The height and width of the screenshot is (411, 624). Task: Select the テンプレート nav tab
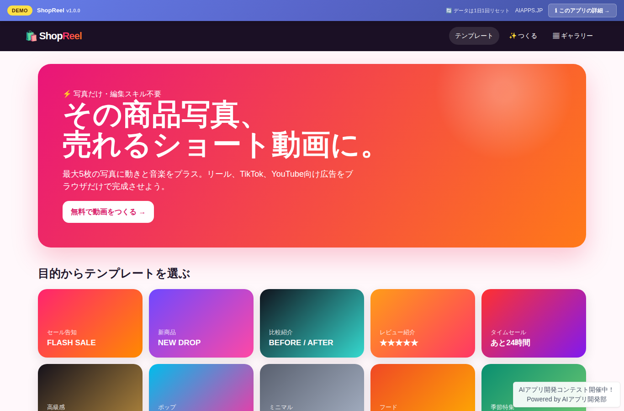(x=474, y=36)
